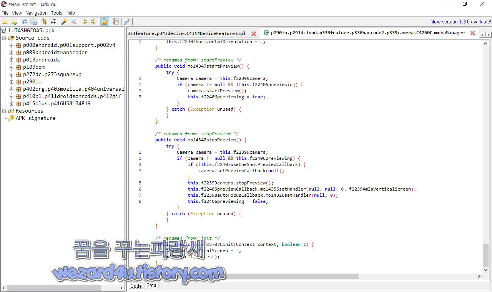Screen dimensions: 492x292
Task: Click the Save all toolbar icon
Action: pyautogui.click(x=25, y=22)
